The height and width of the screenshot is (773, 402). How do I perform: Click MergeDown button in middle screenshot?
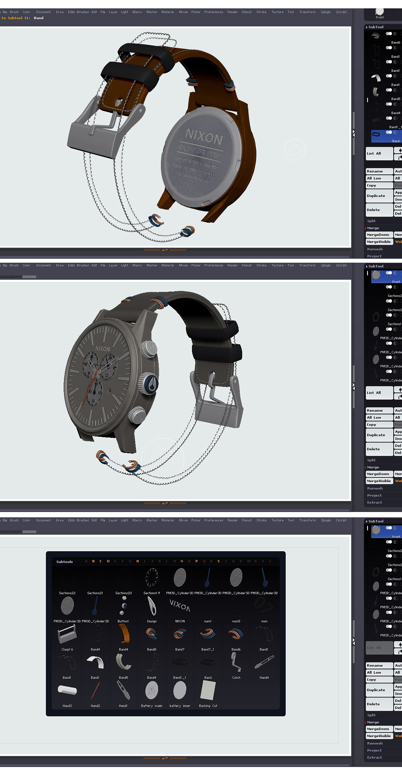point(379,474)
